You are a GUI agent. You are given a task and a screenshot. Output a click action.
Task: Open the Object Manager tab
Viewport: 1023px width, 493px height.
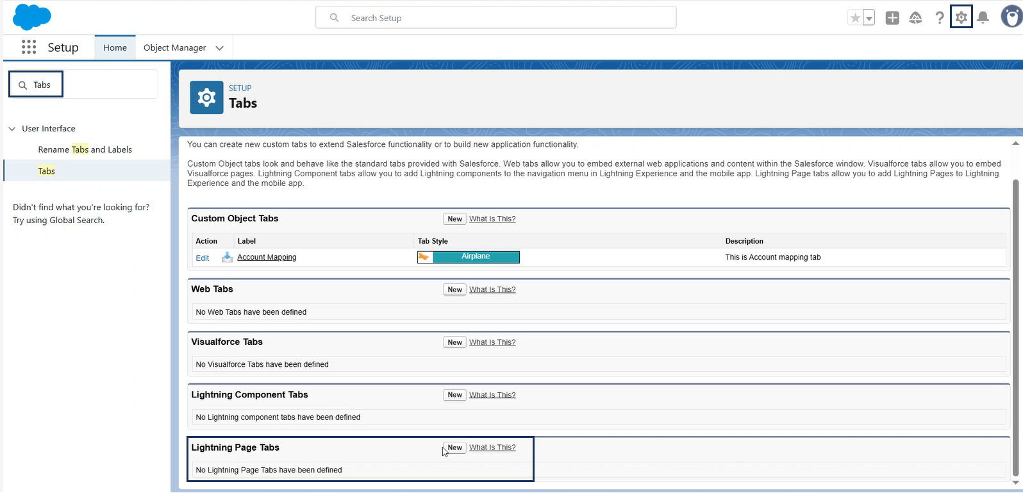[x=174, y=47]
